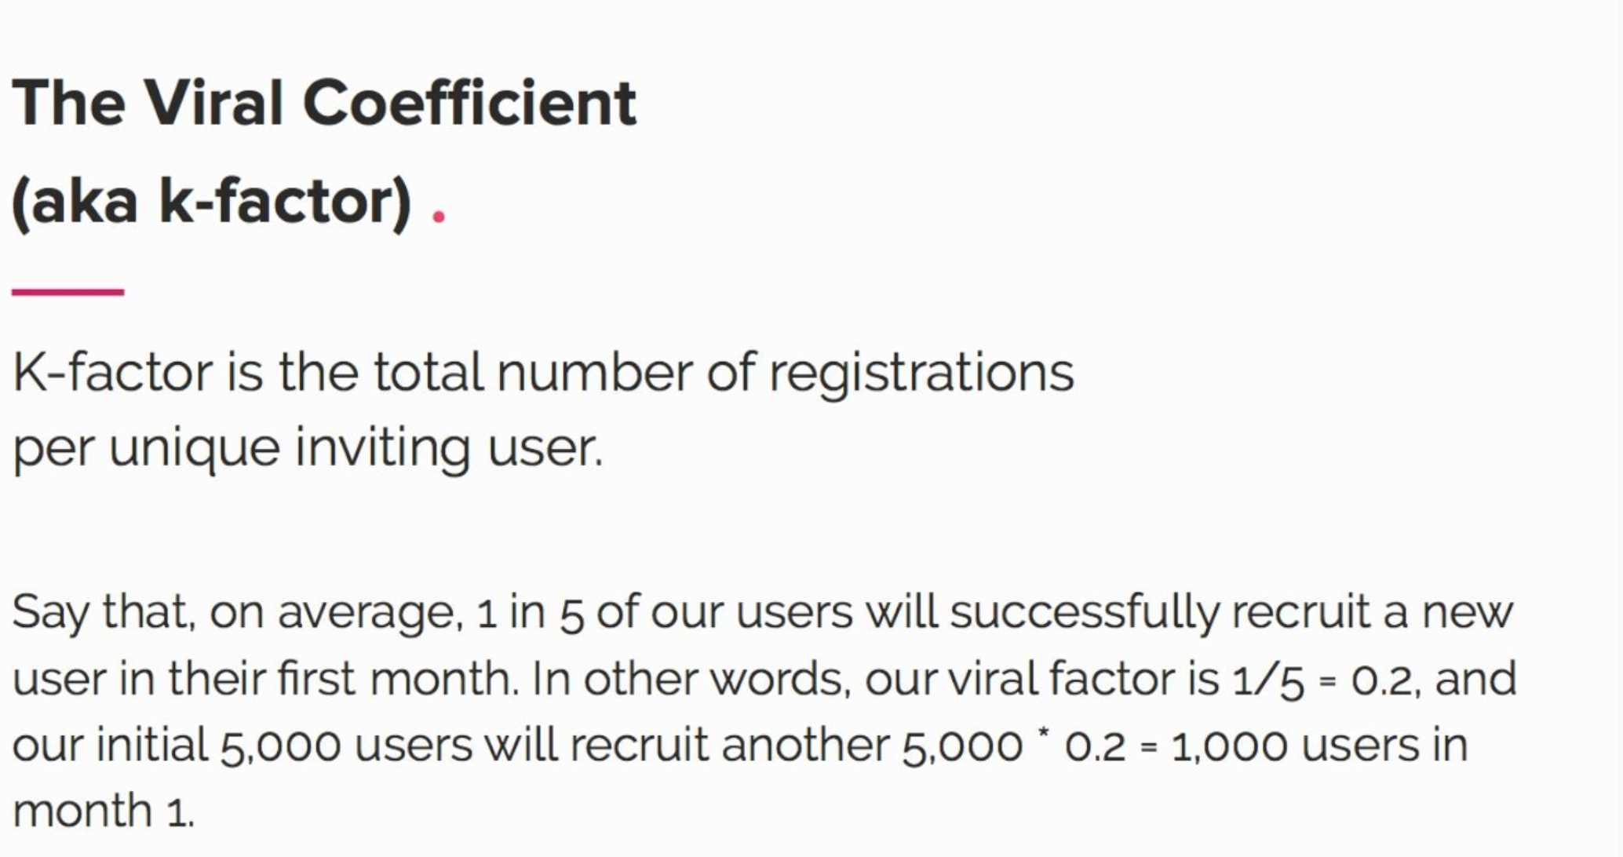Click the pink dot after 'k-factor)'

click(x=439, y=219)
